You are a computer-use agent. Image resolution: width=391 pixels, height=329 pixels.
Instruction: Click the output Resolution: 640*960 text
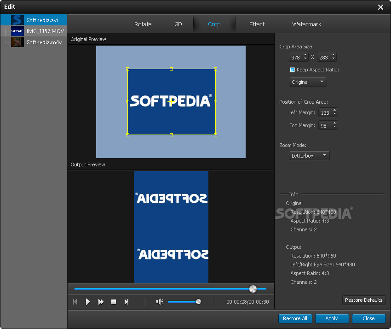pos(313,256)
